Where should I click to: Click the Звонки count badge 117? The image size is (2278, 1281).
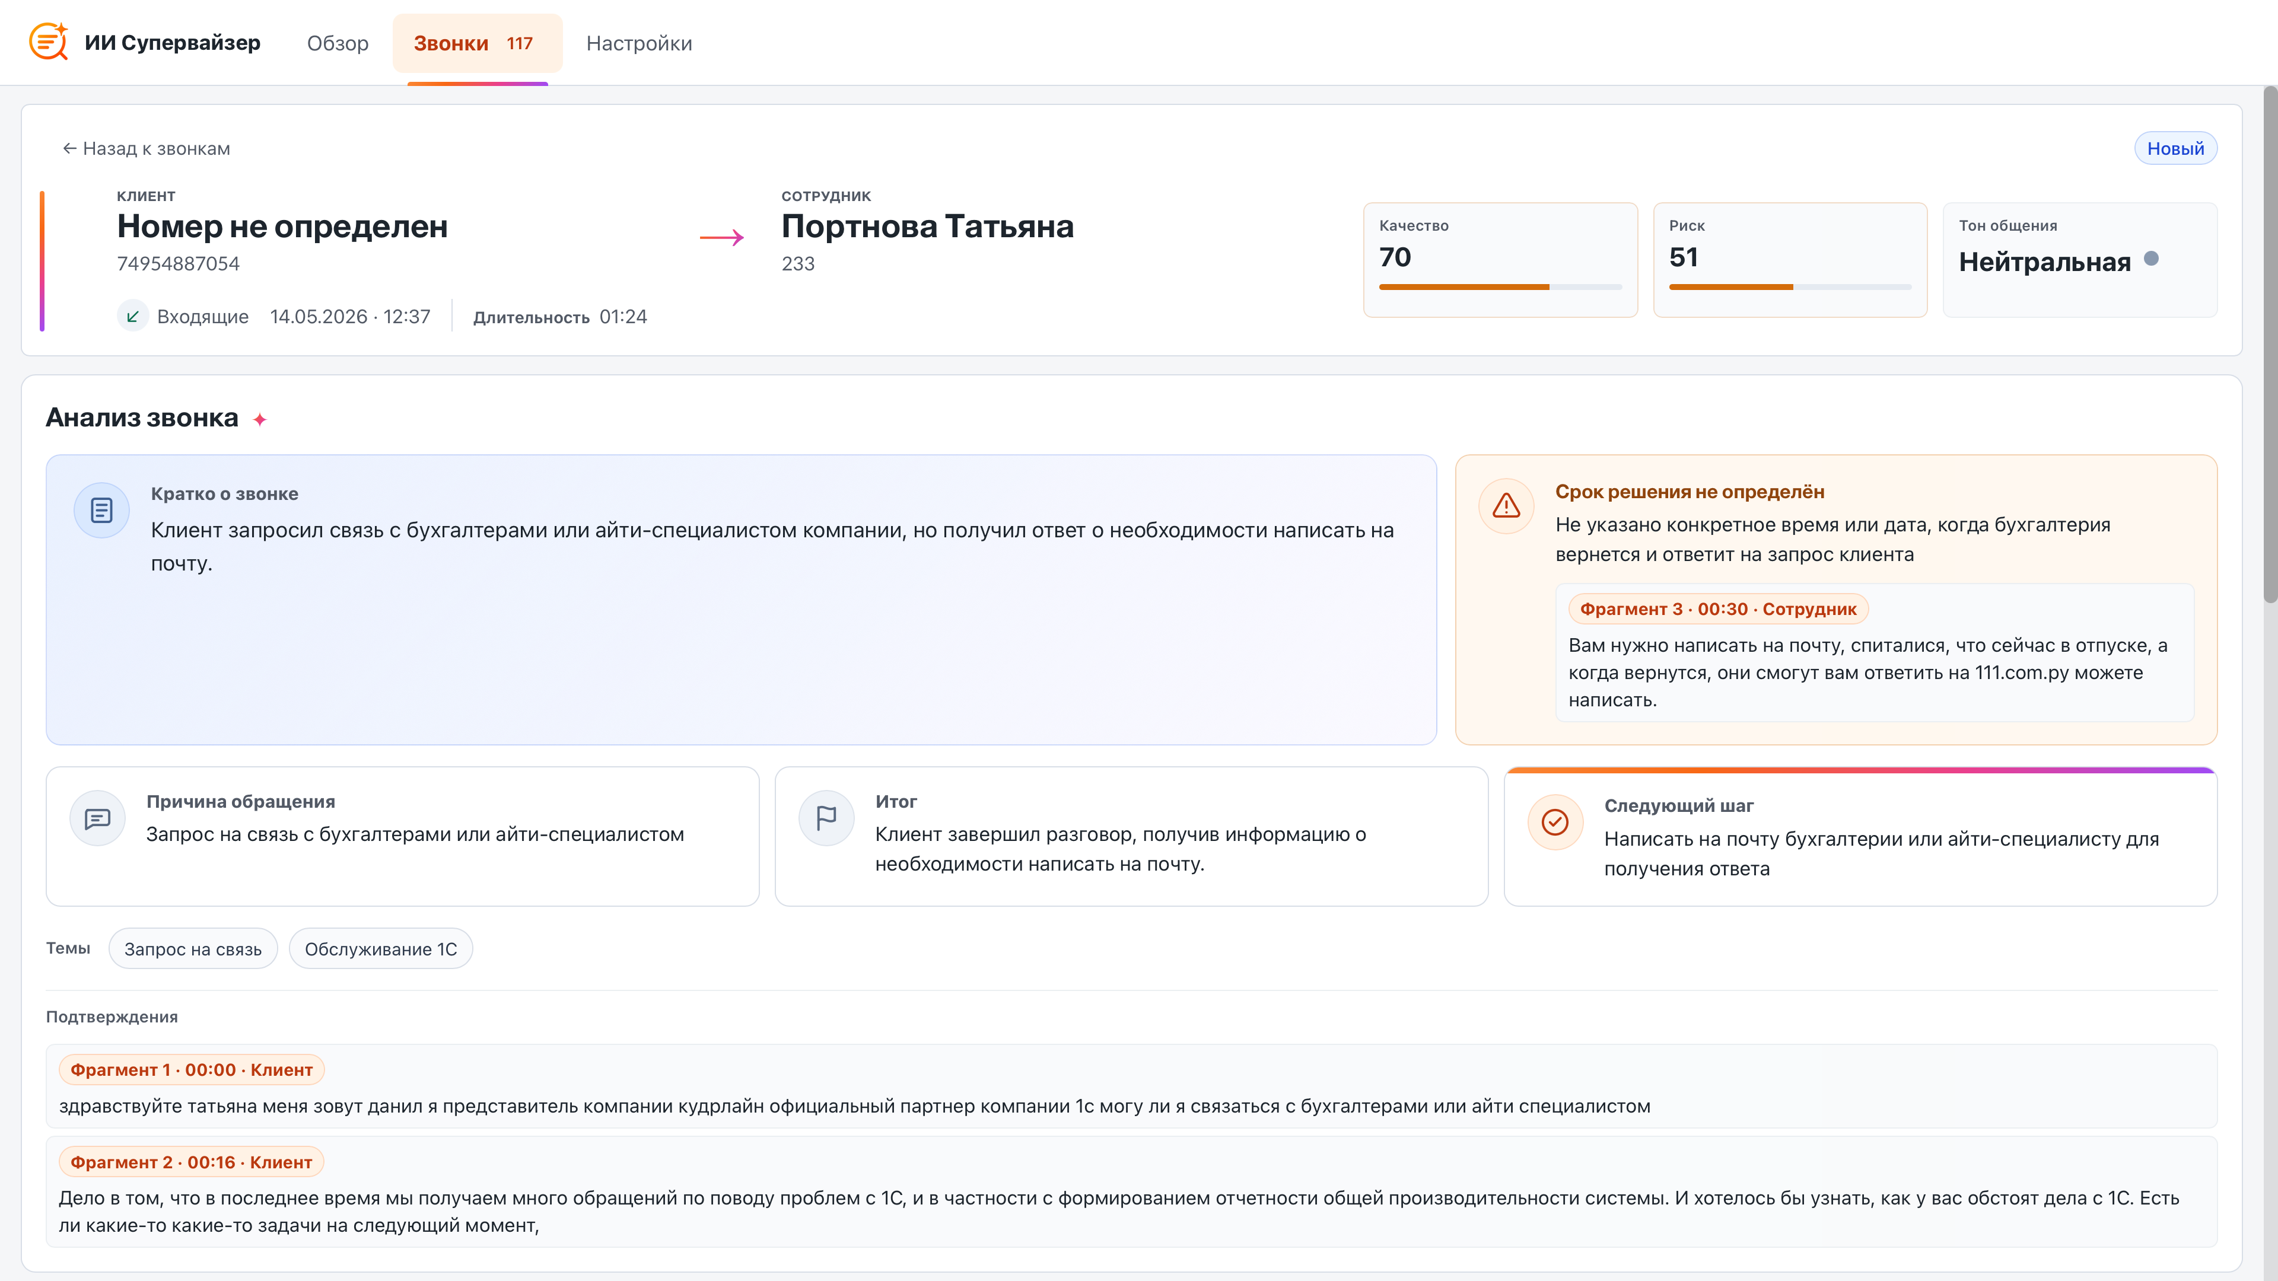point(519,43)
